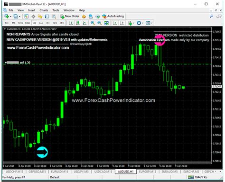This screenshot has height=182, width=225.
Task: Select the H4 timeframe
Action: point(41,23)
